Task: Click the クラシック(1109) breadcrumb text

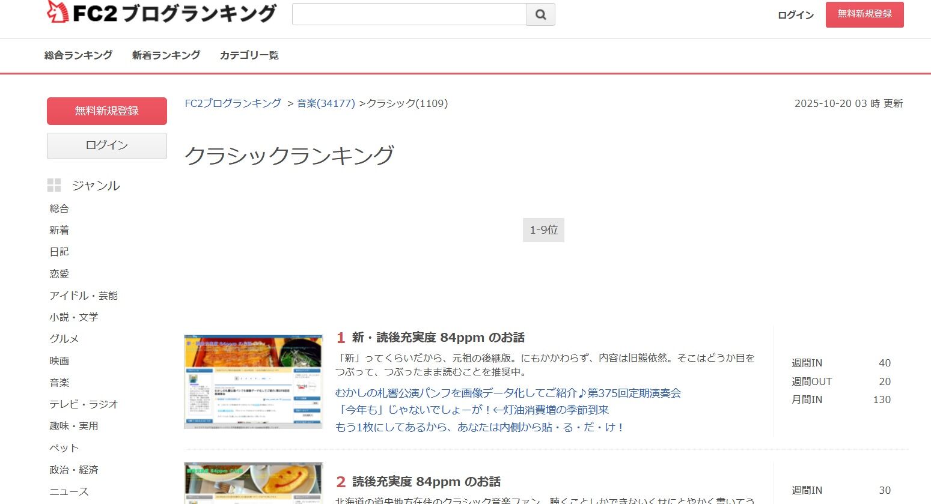Action: point(408,103)
